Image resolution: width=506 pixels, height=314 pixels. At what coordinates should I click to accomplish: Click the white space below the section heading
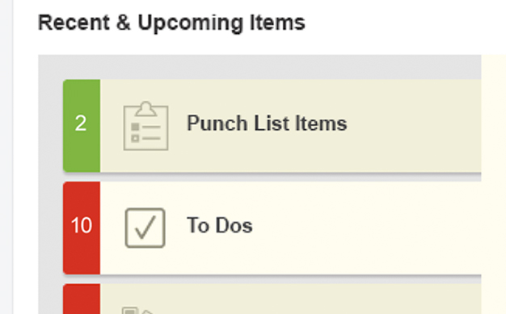coord(259,44)
